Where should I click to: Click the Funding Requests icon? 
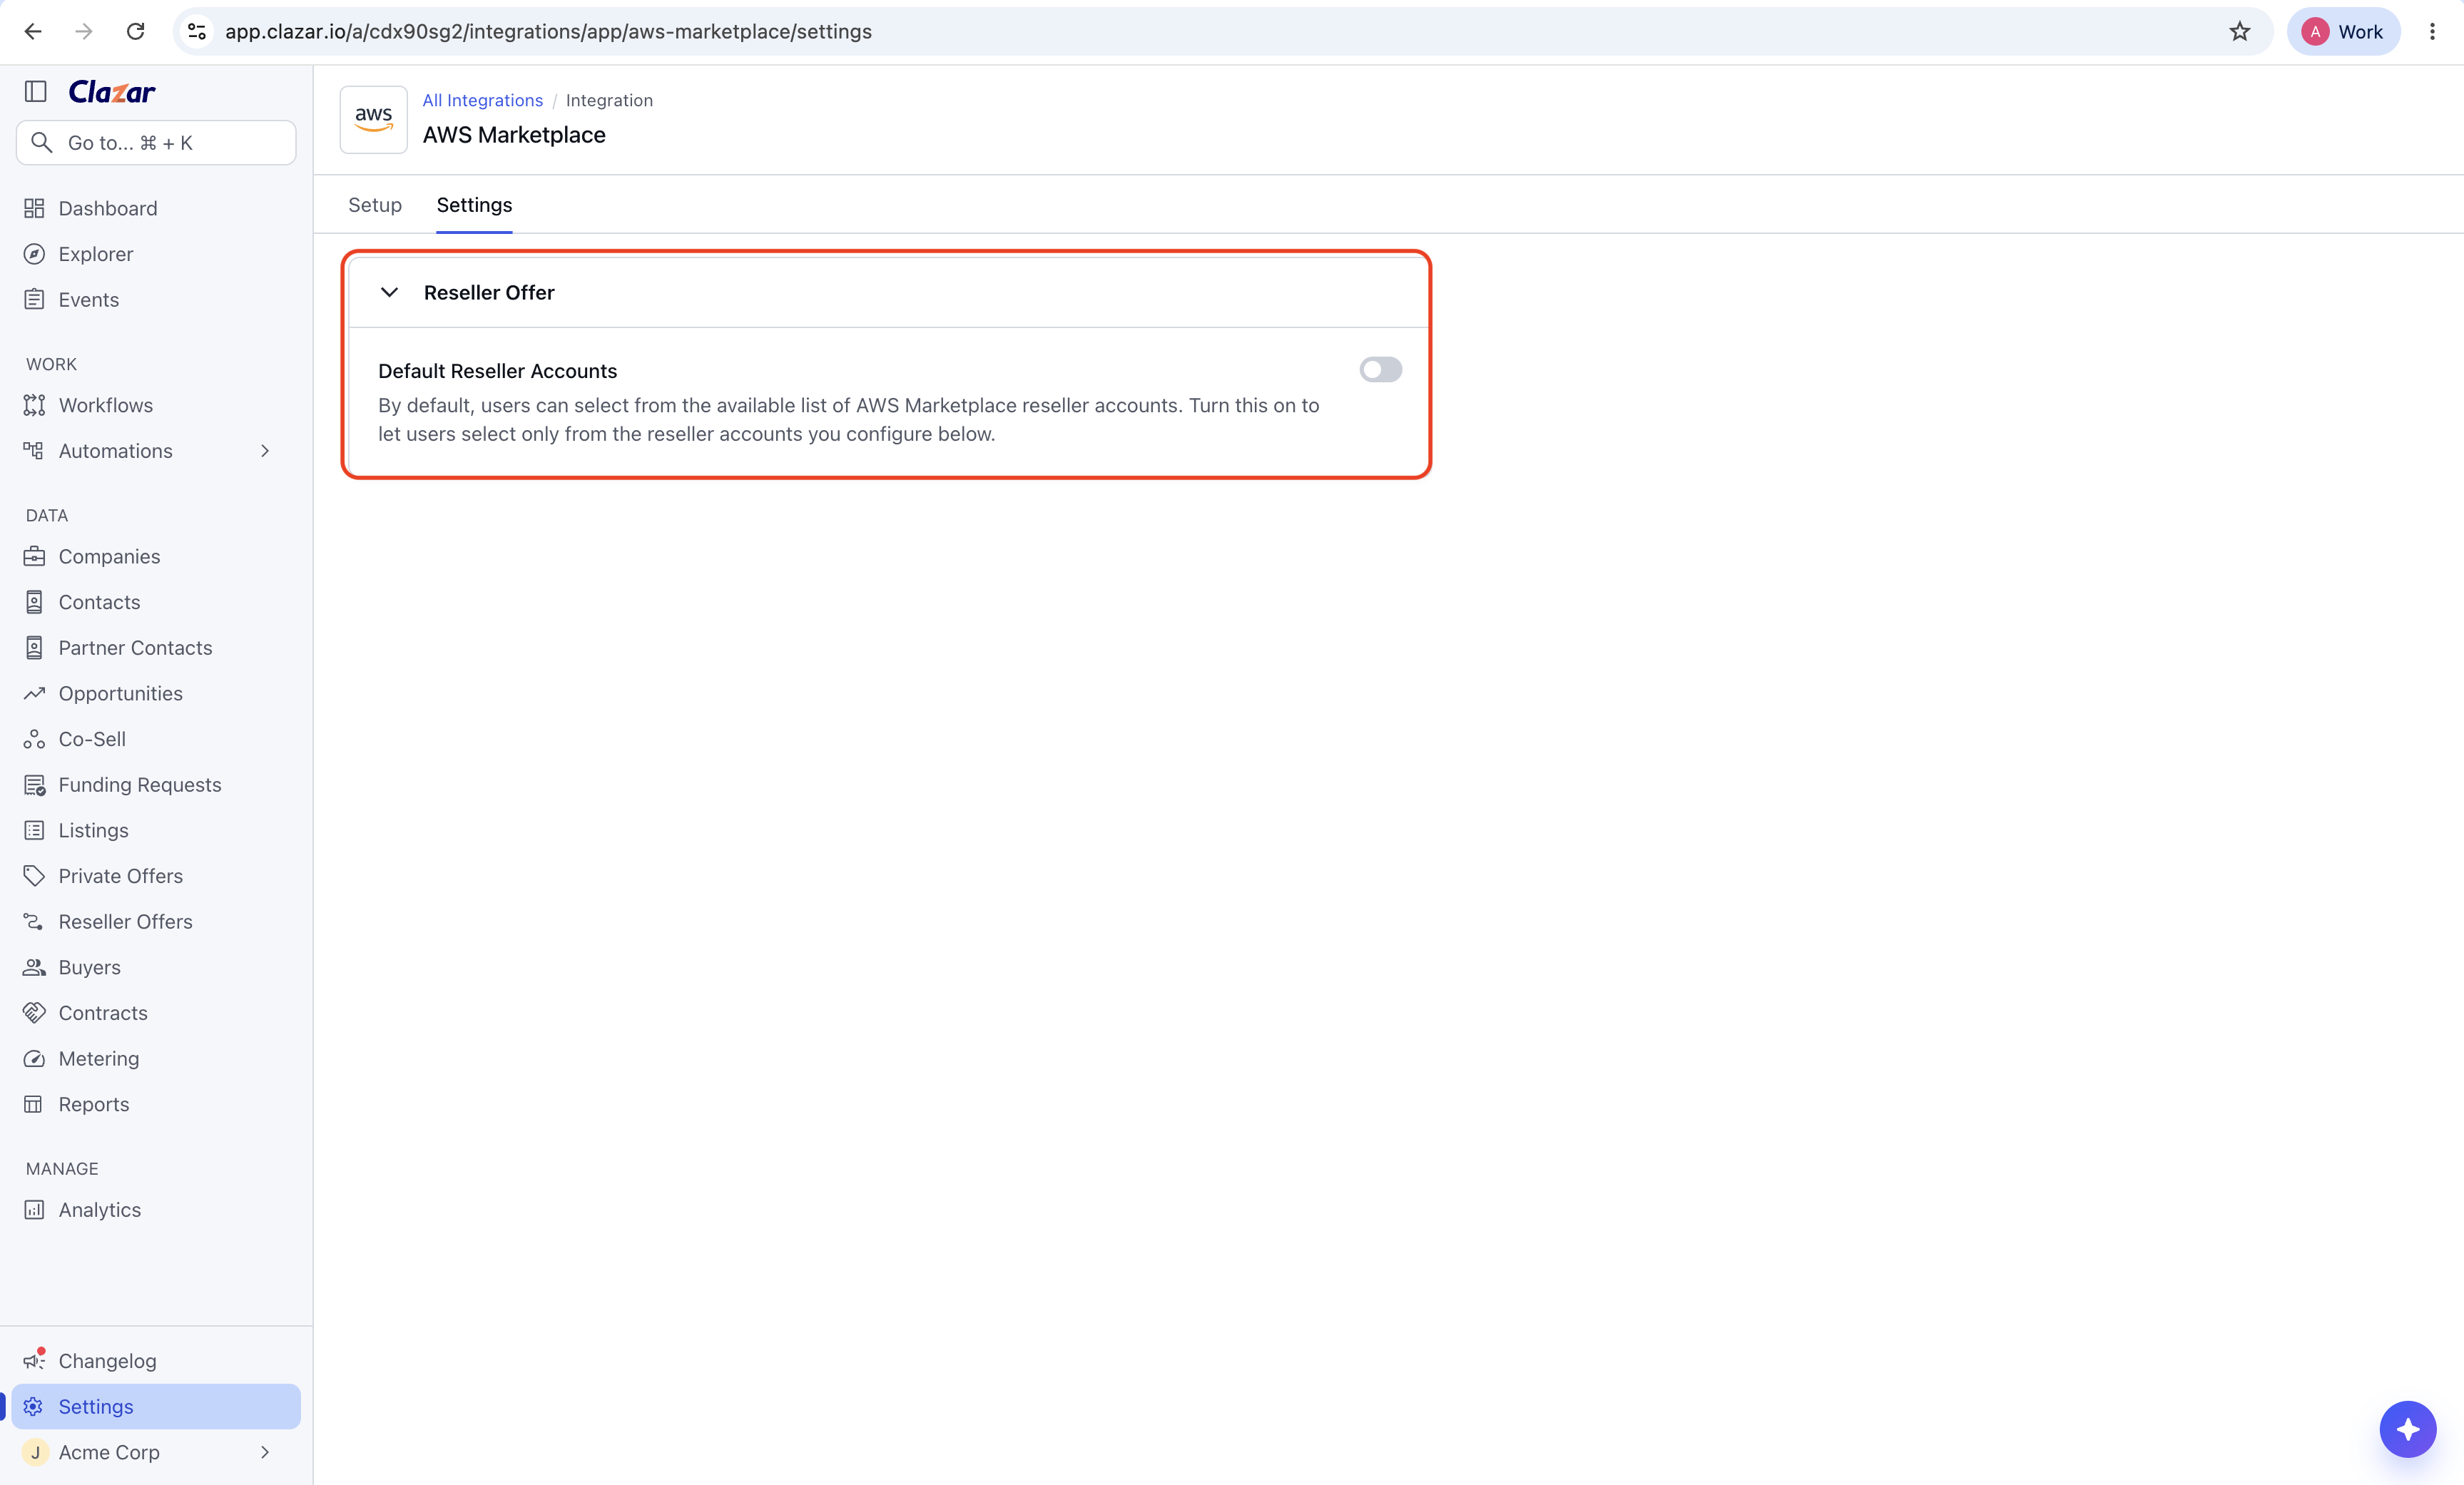click(x=34, y=785)
